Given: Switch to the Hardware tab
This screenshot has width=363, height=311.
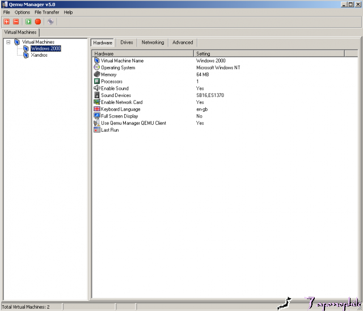Looking at the screenshot, I should (103, 43).
